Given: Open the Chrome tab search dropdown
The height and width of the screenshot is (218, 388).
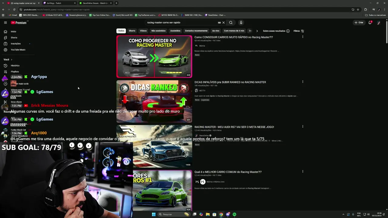Looking at the screenshot, I should (3, 3).
